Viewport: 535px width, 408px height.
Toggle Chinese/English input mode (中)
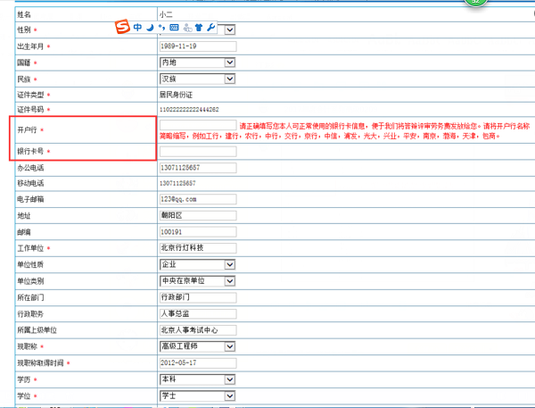coord(138,28)
